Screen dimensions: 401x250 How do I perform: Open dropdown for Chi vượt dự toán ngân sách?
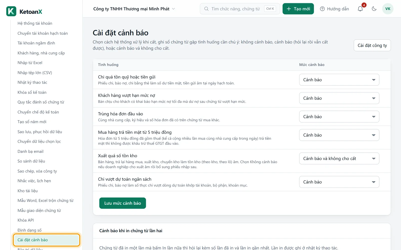point(339,182)
